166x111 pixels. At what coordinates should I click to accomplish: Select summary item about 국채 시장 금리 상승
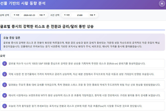tap(82, 74)
